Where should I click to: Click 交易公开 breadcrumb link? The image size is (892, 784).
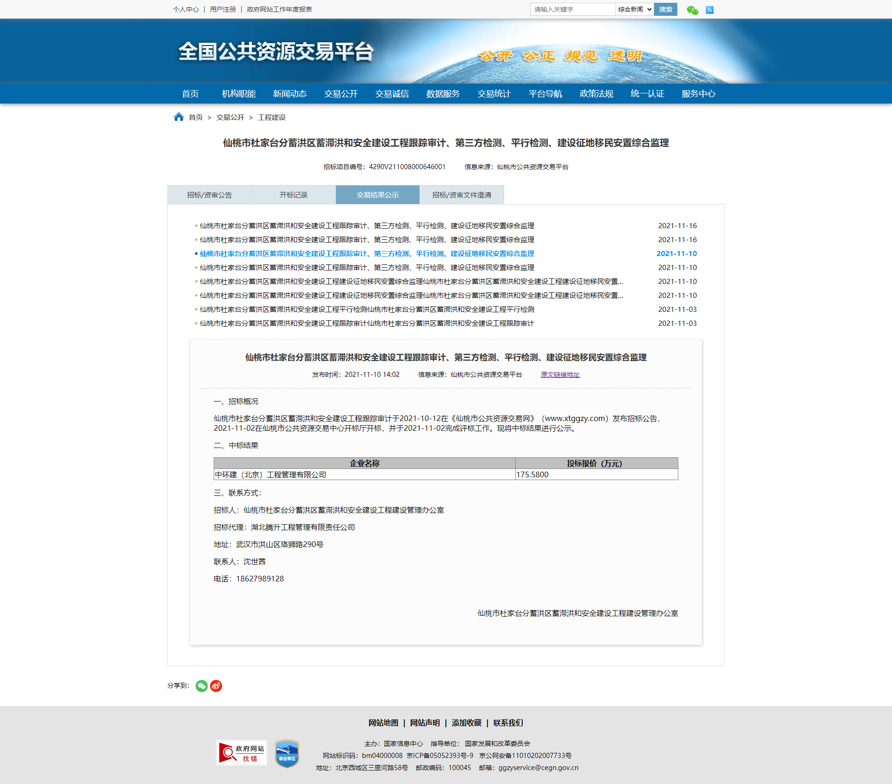pyautogui.click(x=230, y=117)
